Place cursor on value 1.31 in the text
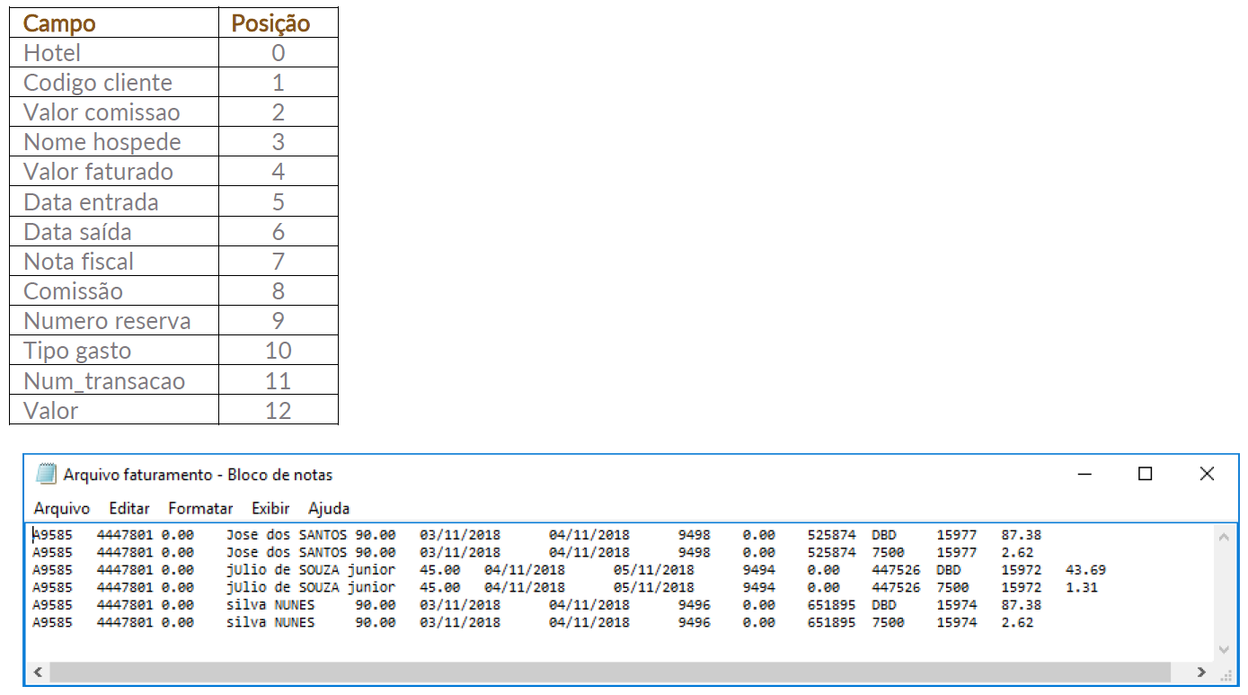This screenshot has height=695, width=1248. pyautogui.click(x=1081, y=588)
